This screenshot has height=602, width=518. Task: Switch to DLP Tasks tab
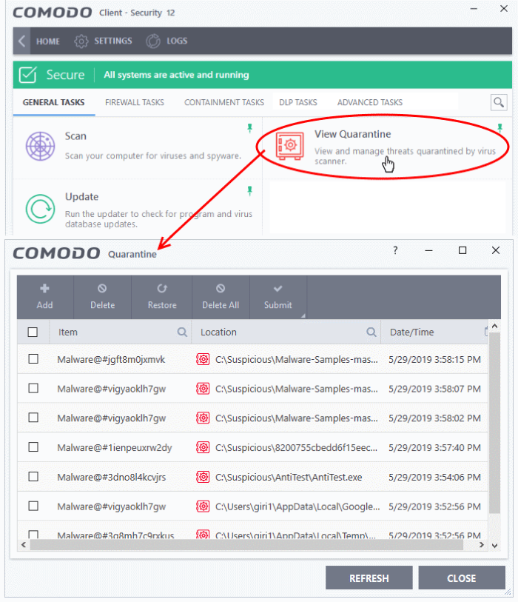[298, 102]
